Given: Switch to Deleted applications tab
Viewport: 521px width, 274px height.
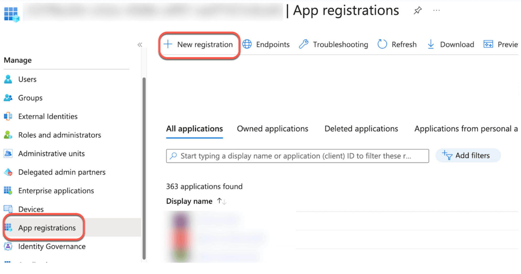Looking at the screenshot, I should pyautogui.click(x=361, y=129).
